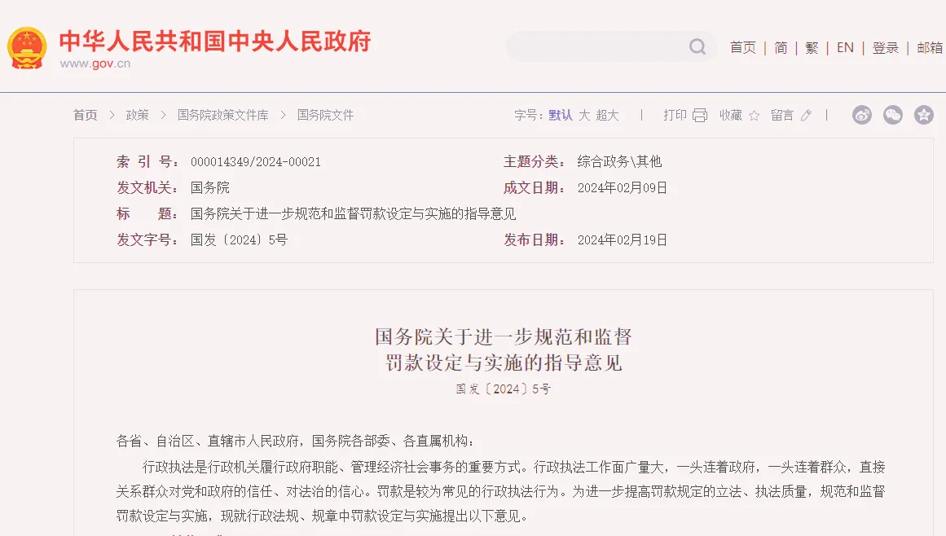Image resolution: width=946 pixels, height=536 pixels.
Task: Click 发布日期 value 2024年02月19日
Action: pos(623,240)
